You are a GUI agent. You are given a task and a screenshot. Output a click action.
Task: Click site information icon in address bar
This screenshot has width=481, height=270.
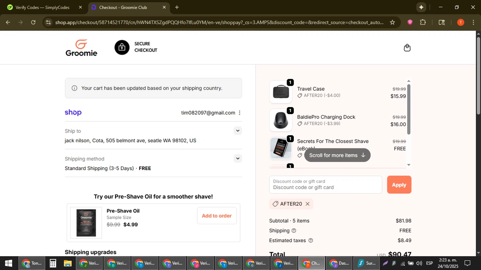pyautogui.click(x=48, y=22)
